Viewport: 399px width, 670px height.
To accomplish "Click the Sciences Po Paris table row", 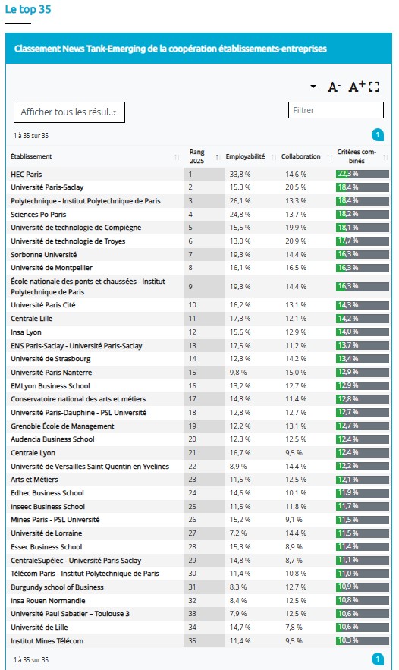I will tap(199, 214).
